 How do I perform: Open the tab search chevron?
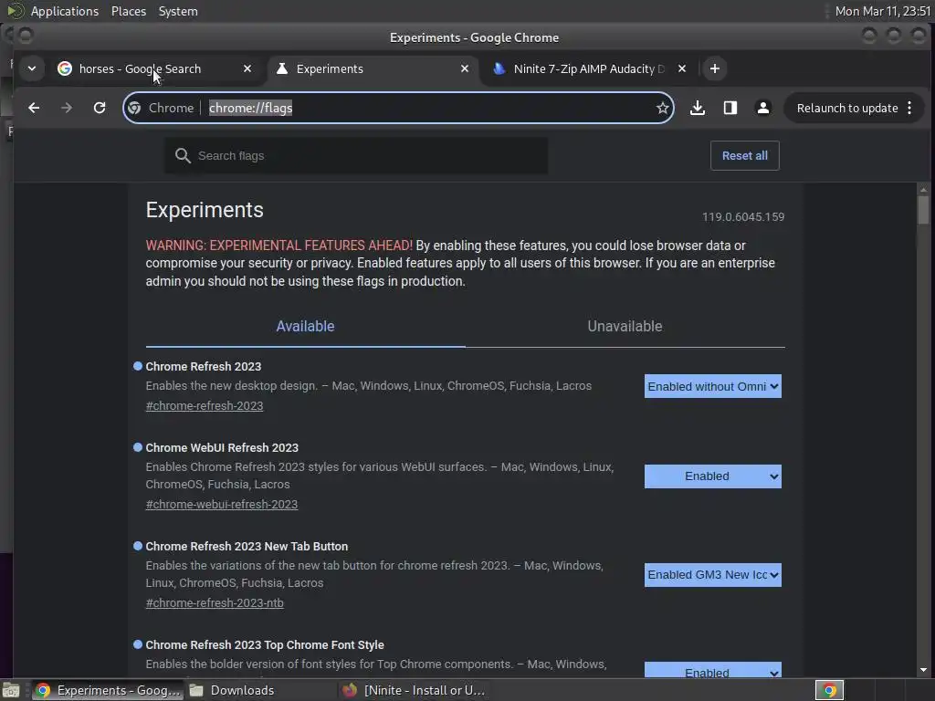pyautogui.click(x=32, y=68)
